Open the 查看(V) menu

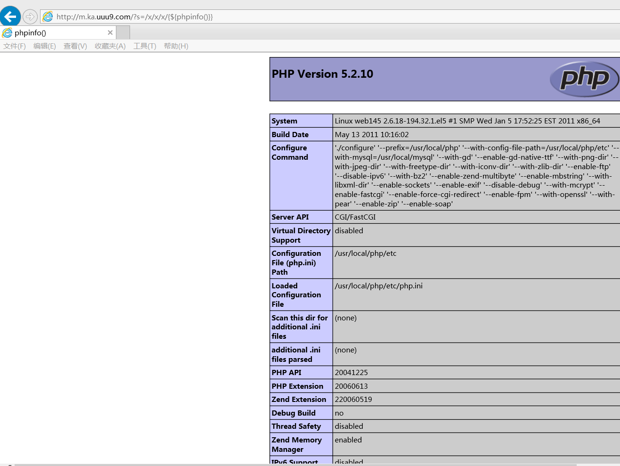[x=75, y=46]
